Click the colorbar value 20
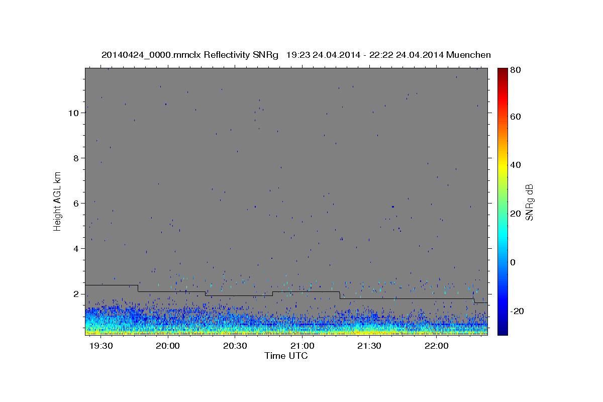 click(515, 214)
